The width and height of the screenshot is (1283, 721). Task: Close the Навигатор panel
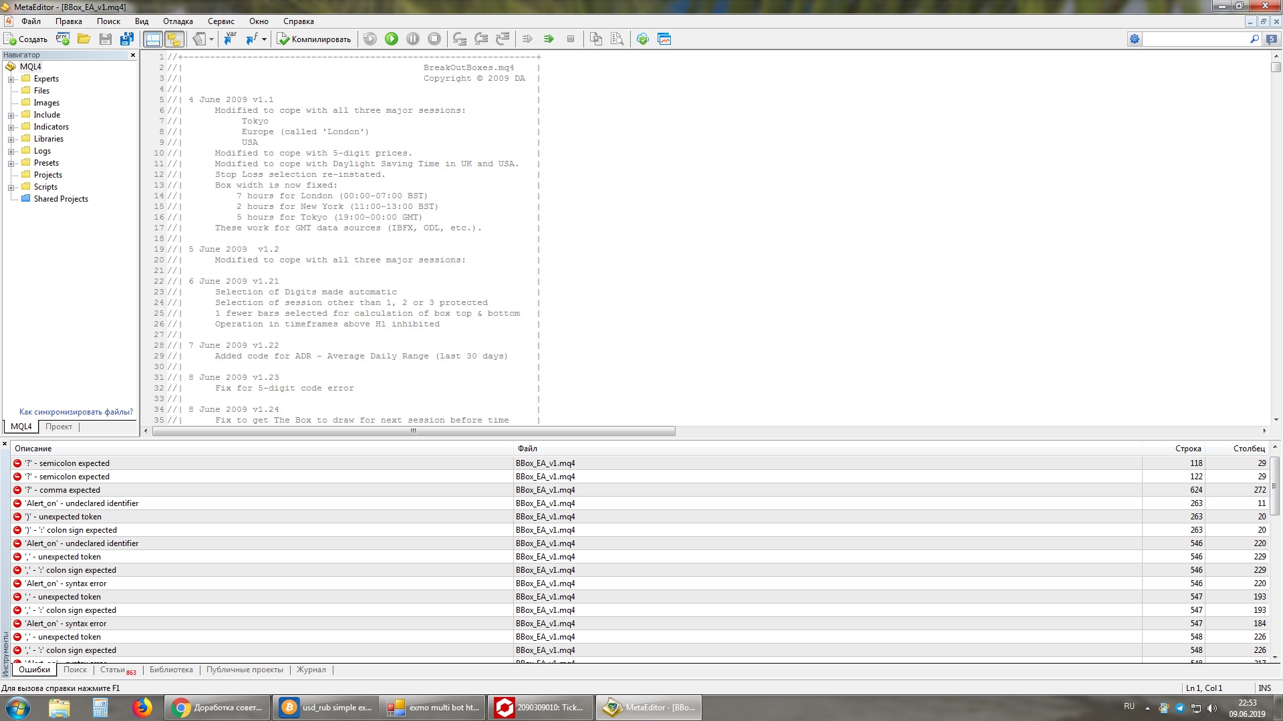[133, 55]
